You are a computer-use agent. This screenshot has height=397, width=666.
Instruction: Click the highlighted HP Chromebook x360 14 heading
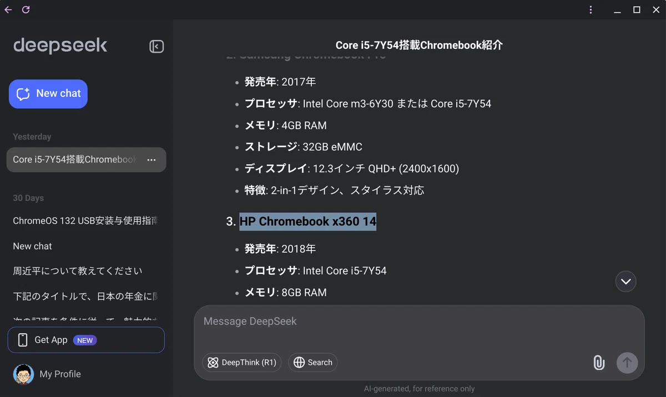click(x=307, y=221)
